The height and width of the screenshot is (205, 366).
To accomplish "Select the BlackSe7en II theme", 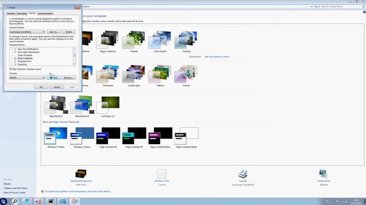I will click(x=82, y=106).
